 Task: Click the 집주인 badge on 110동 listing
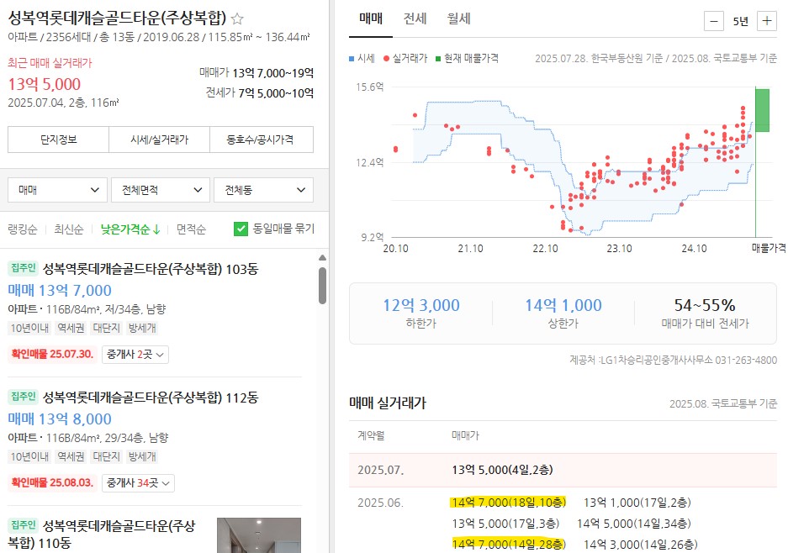(23, 525)
